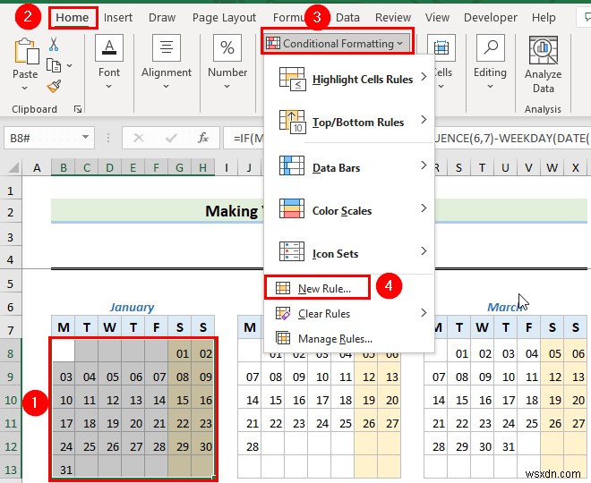Click the Font group icon
This screenshot has width=591, height=483.
[109, 47]
